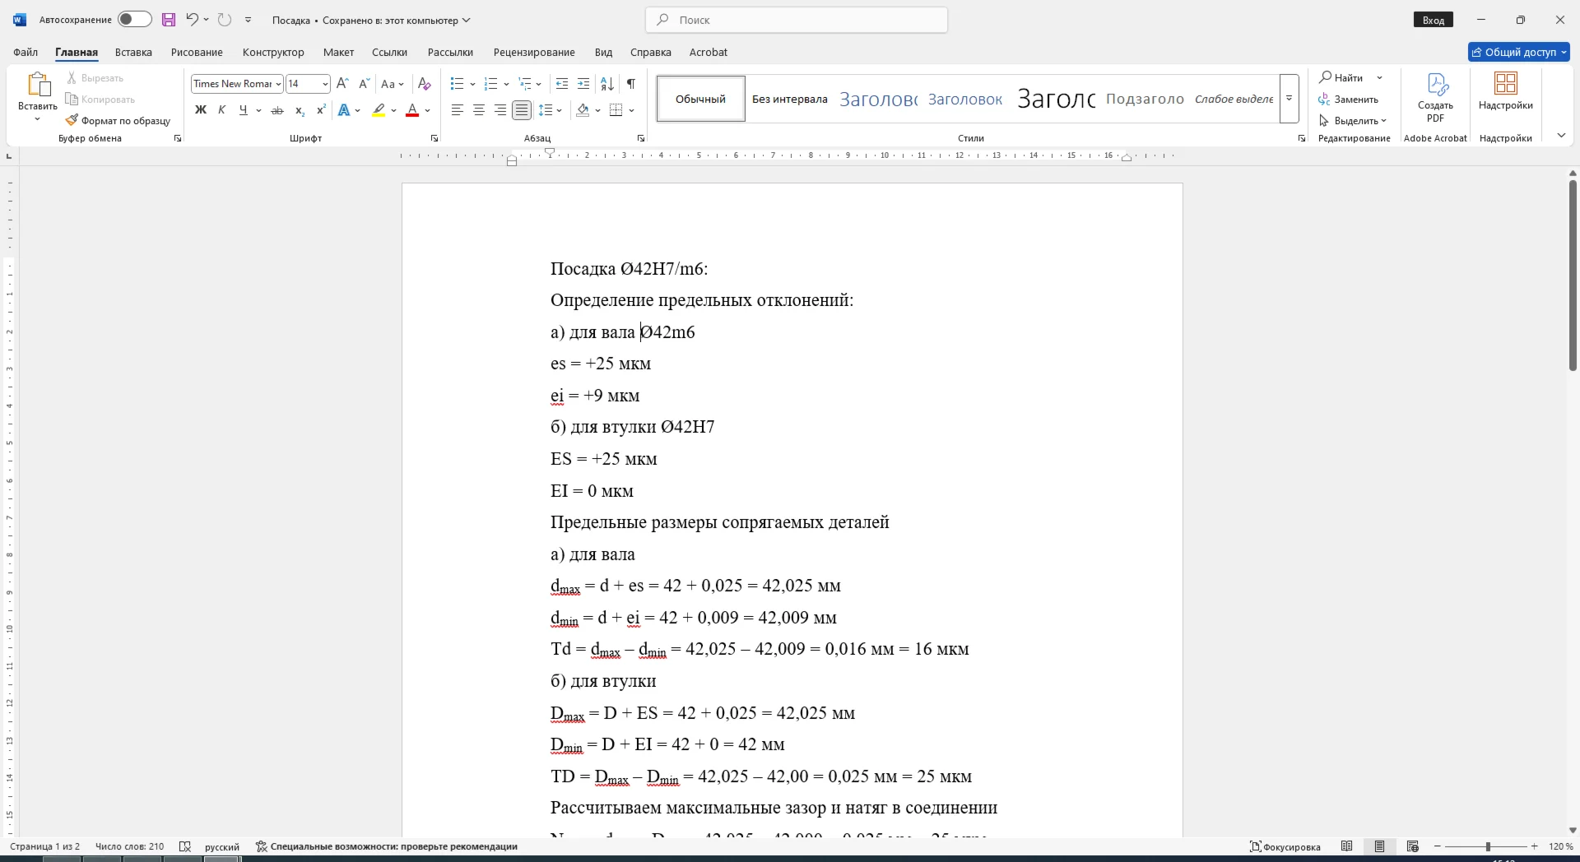Click the Paste clipboard icon
Screen dimensions: 1580x862
(x=37, y=85)
